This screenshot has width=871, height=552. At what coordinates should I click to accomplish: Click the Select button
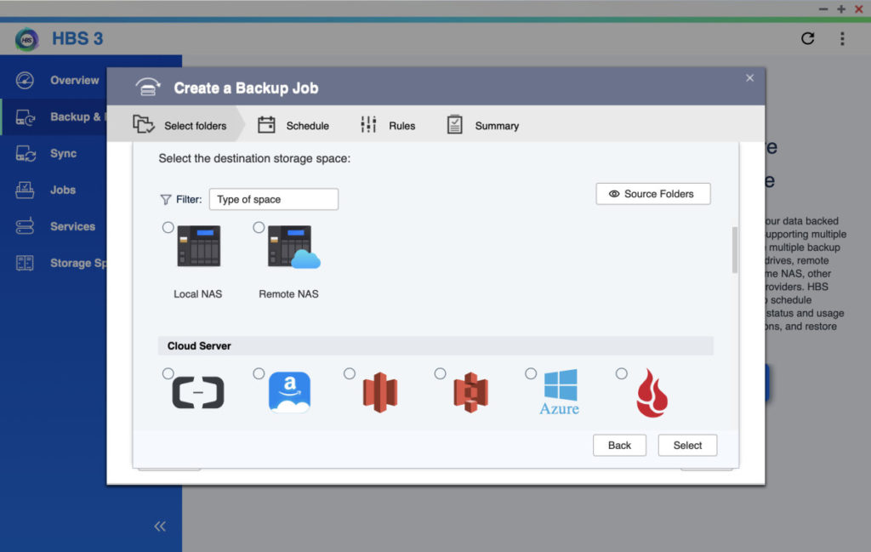(687, 446)
